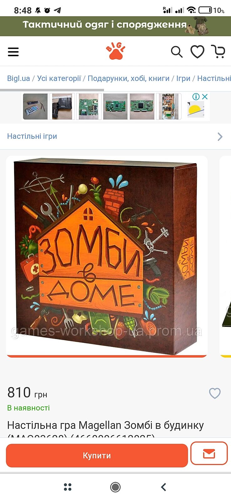Click the envelope message seller button
Image resolution: width=231 pixels, height=501 pixels.
point(209,453)
